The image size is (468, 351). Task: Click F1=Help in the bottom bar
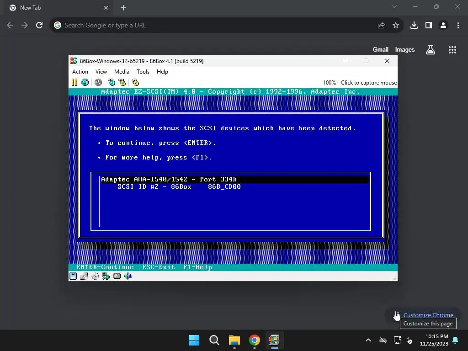coord(197,267)
